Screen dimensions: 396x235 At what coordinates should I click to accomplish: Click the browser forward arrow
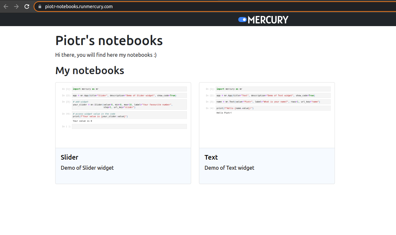(x=16, y=6)
